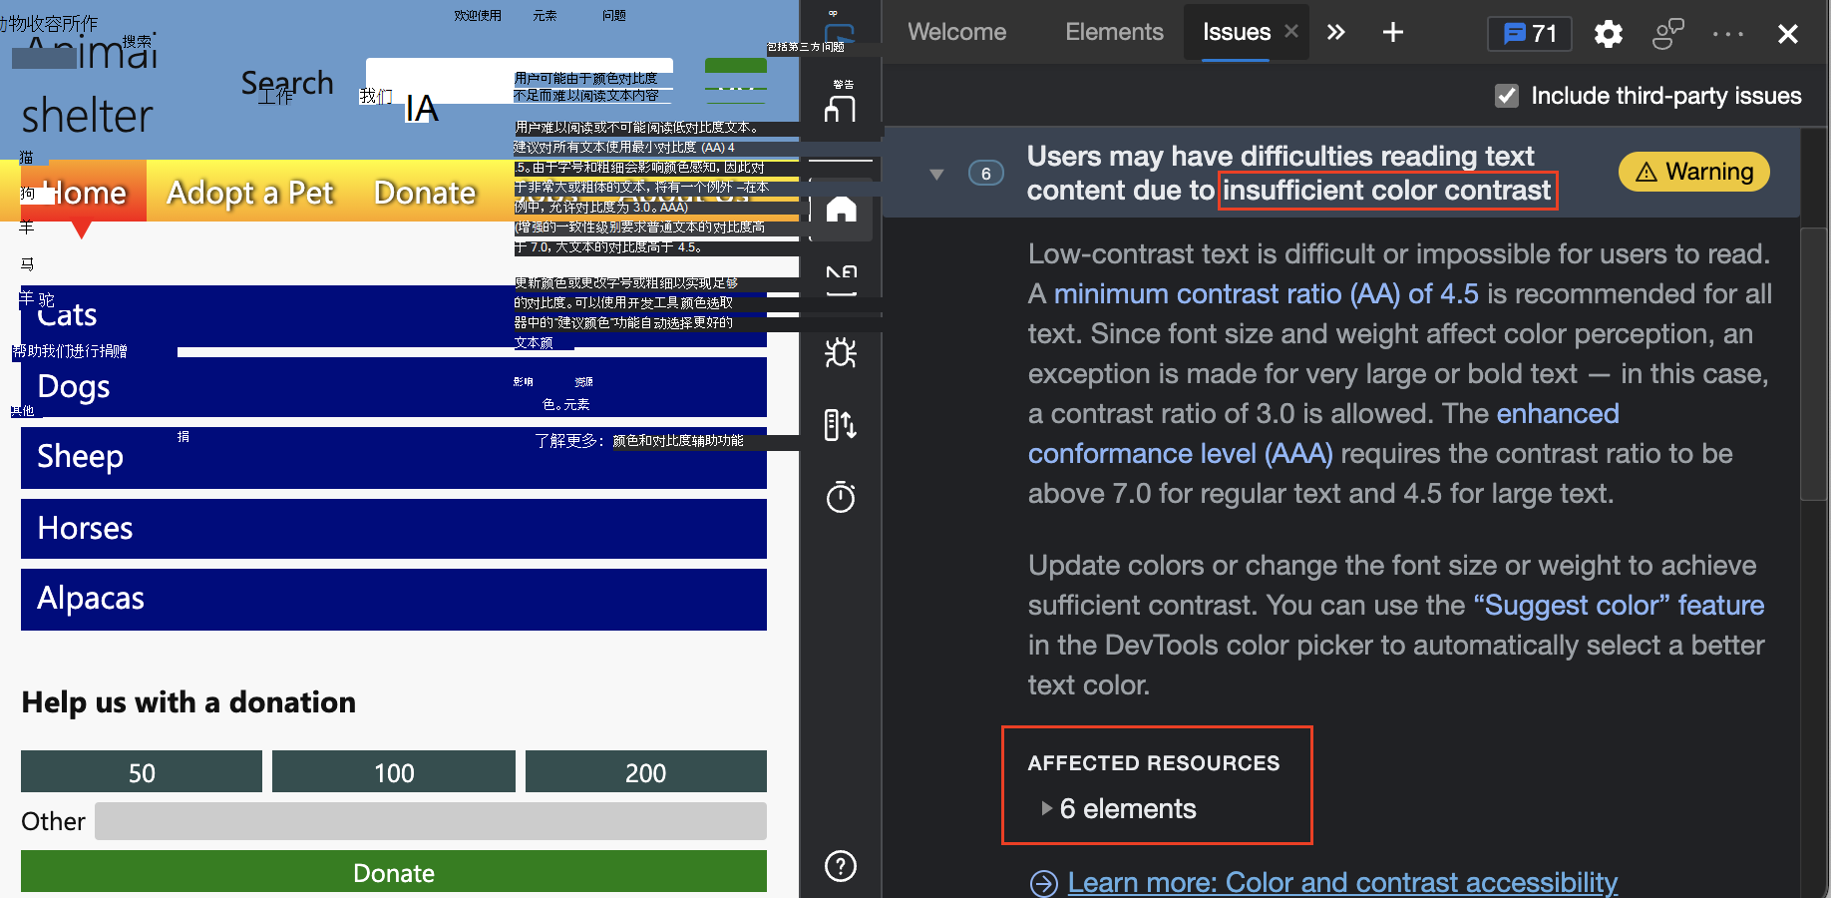Open the Performance stopwatch icon
Image resolution: width=1831 pixels, height=898 pixels.
click(x=841, y=496)
